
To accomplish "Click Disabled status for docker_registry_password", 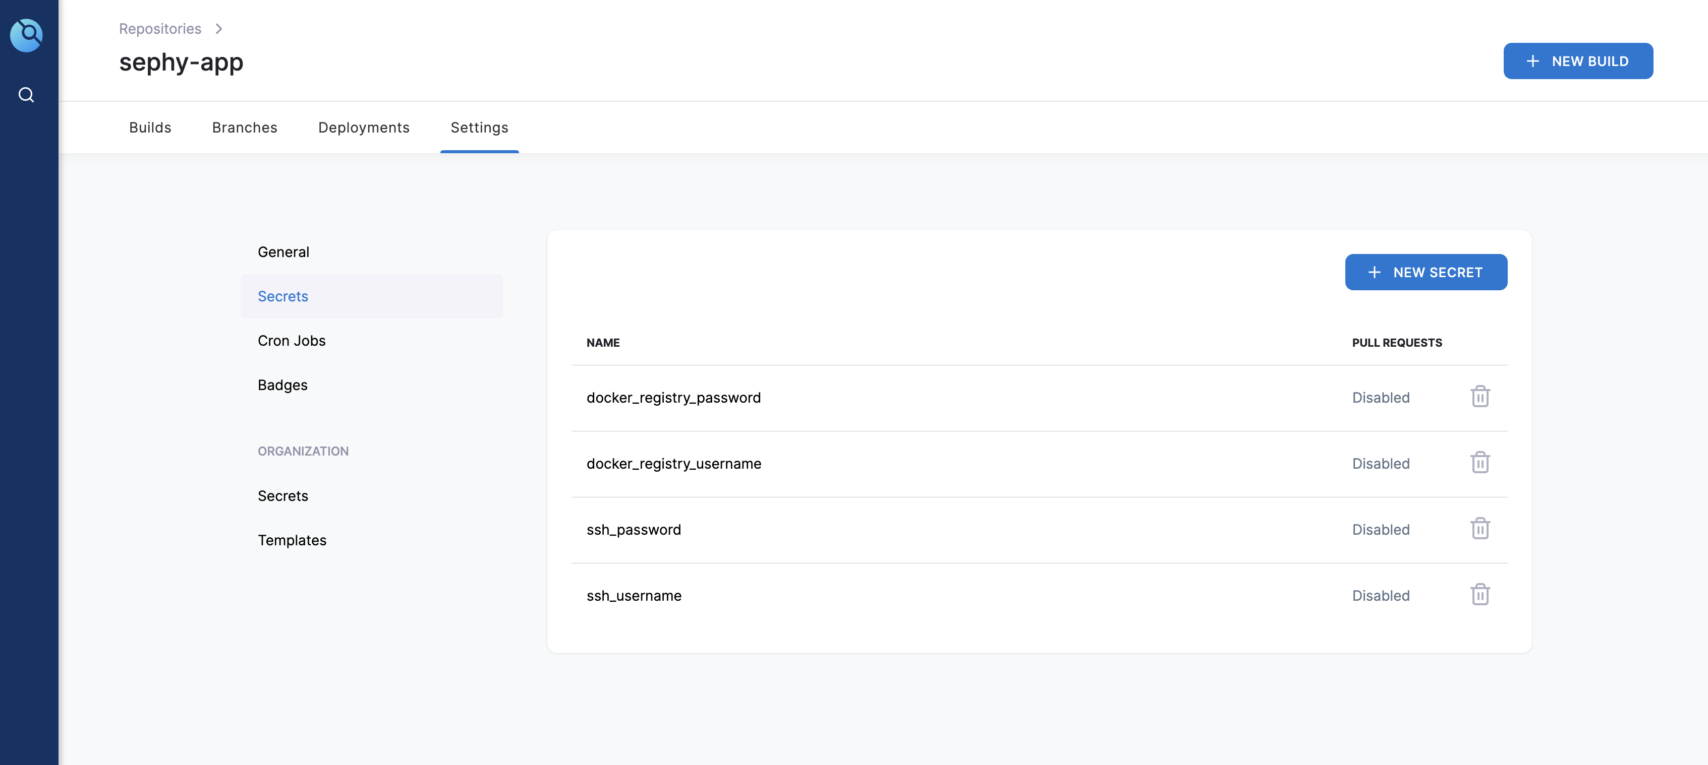I will pos(1381,398).
